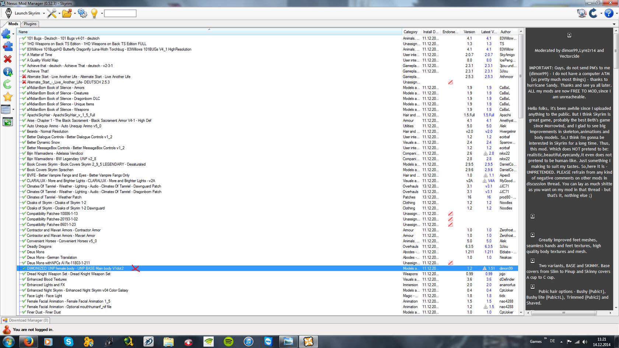Click the blue question mark help icon

pos(609,13)
